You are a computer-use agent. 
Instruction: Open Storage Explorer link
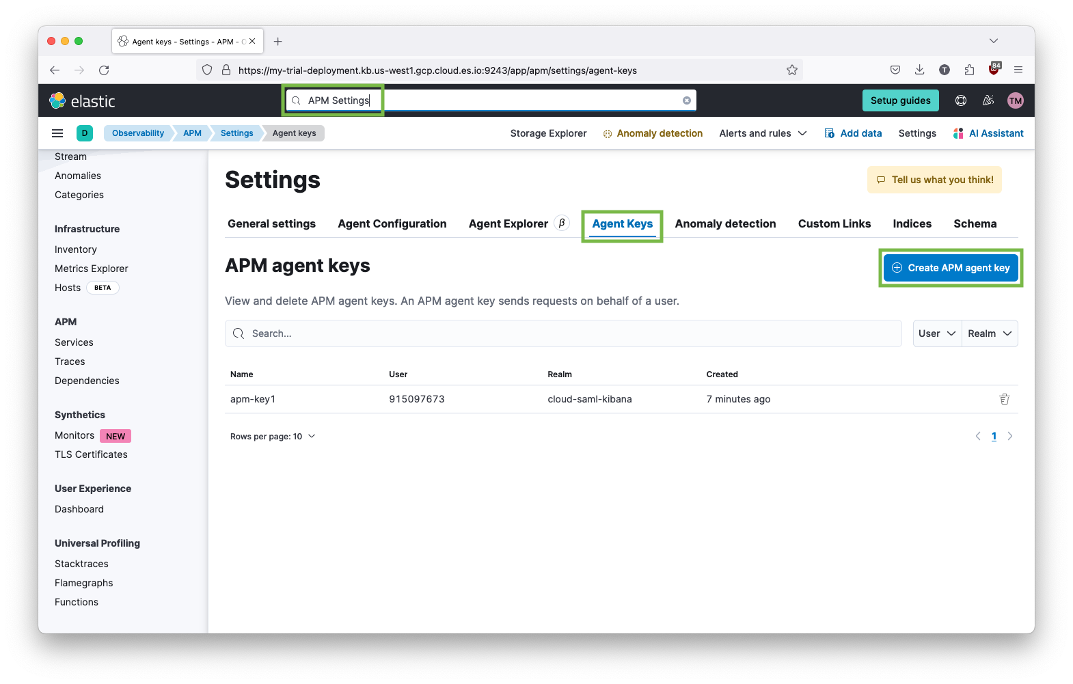click(x=548, y=133)
